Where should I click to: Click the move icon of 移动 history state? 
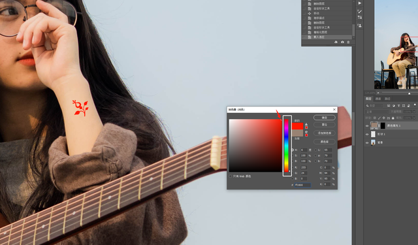pos(310,13)
